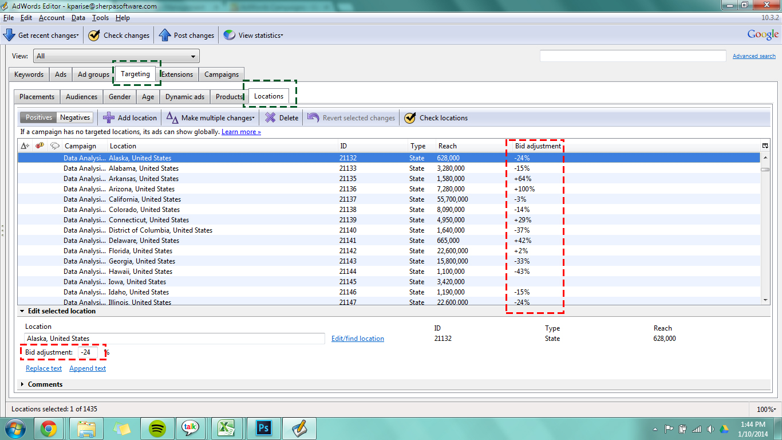The image size is (782, 440).
Task: Open Photoshop from the taskbar
Action: [x=264, y=428]
